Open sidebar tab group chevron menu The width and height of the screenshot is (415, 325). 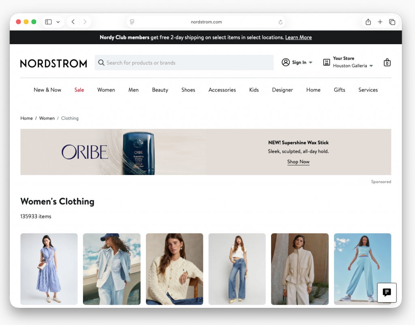(58, 22)
